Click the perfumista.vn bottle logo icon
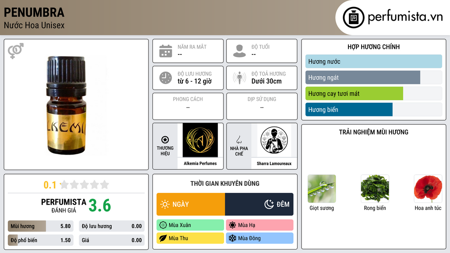The image size is (450, 253). [353, 18]
